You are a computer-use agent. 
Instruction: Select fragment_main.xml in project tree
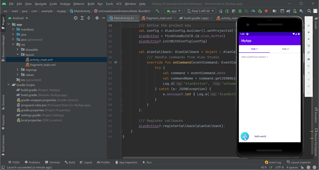[43, 65]
